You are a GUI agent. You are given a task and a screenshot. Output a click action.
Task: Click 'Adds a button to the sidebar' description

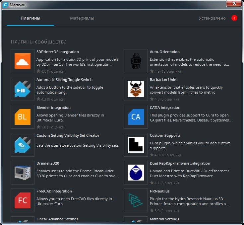[70, 90]
